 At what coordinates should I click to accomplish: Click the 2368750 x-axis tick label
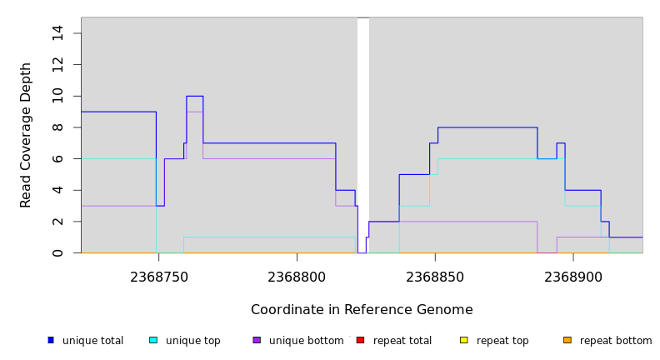pos(159,277)
